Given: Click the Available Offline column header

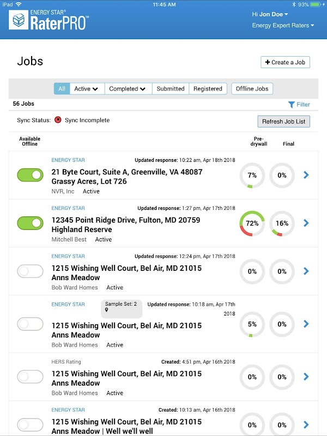Looking at the screenshot, I should point(30,141).
